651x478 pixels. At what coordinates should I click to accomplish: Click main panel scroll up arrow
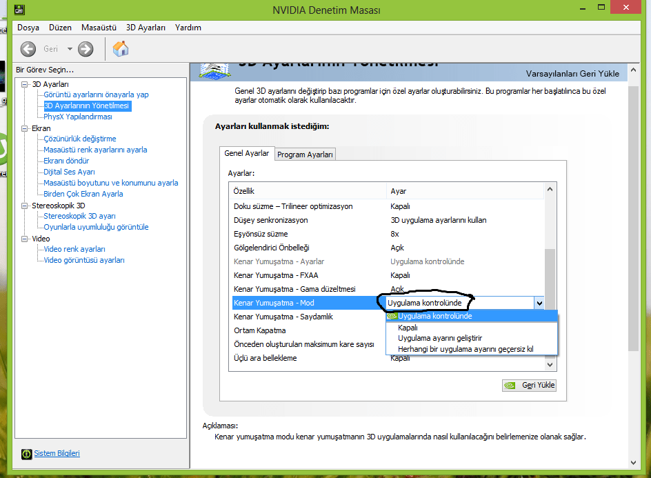(633, 70)
